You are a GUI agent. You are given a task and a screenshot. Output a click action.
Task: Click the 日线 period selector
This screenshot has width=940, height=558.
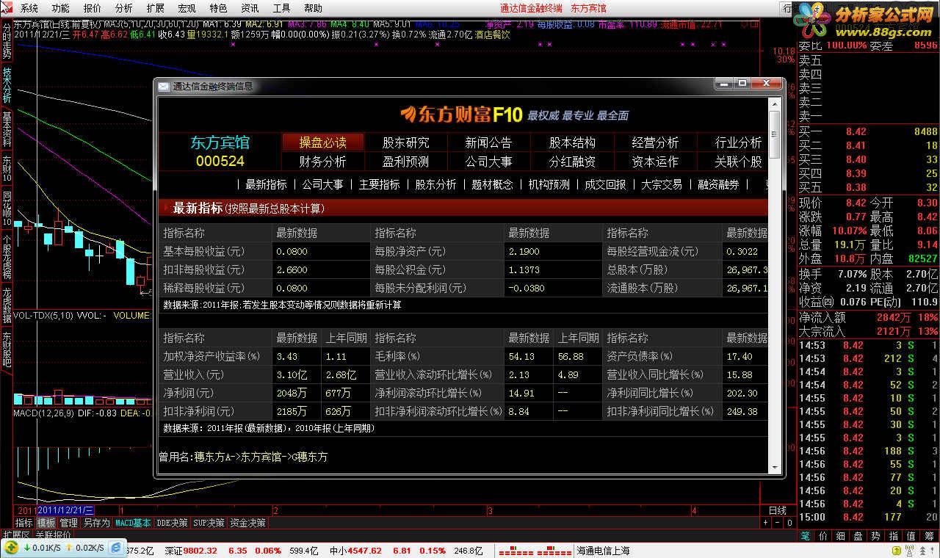(x=777, y=510)
